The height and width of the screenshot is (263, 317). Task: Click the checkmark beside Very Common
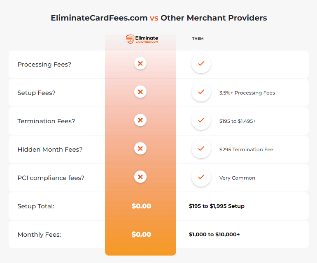[201, 177]
